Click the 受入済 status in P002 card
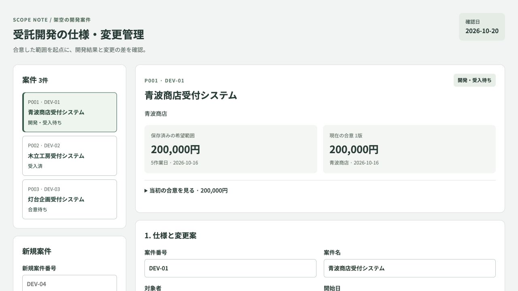The height and width of the screenshot is (291, 518). tap(35, 166)
